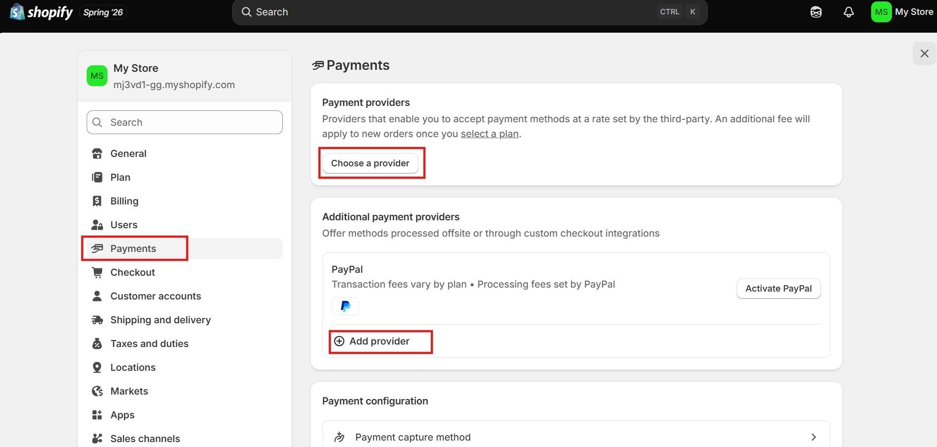Click the MS store avatar in the settings sidebar
Viewport: 937px width, 447px height.
[97, 76]
